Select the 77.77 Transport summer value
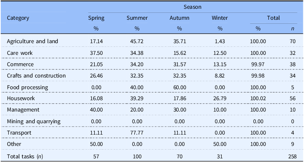 click(137, 133)
